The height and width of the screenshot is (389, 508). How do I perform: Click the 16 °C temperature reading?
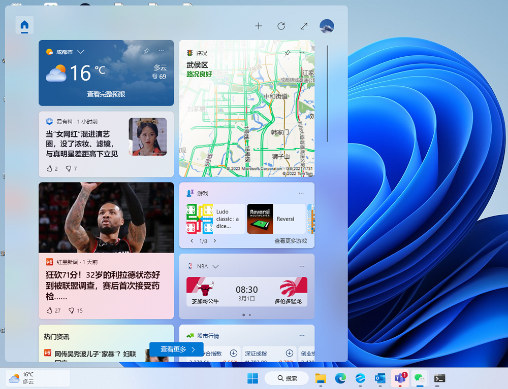pos(87,73)
